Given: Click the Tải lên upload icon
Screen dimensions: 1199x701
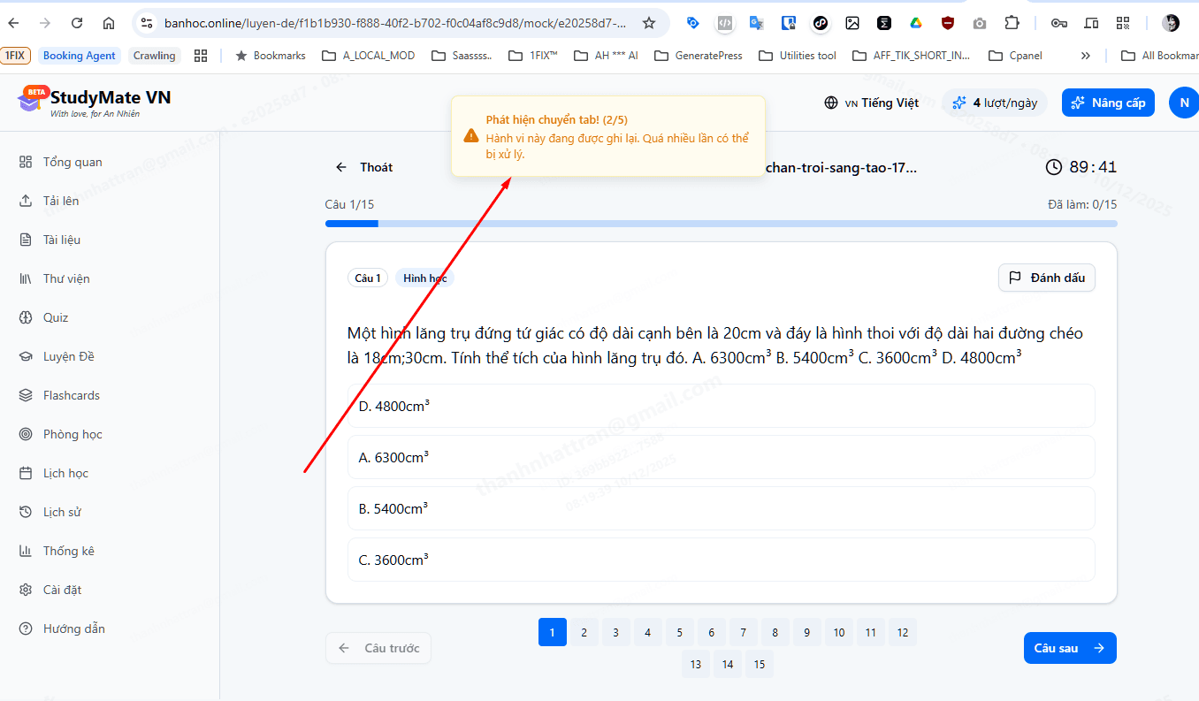Looking at the screenshot, I should 26,201.
